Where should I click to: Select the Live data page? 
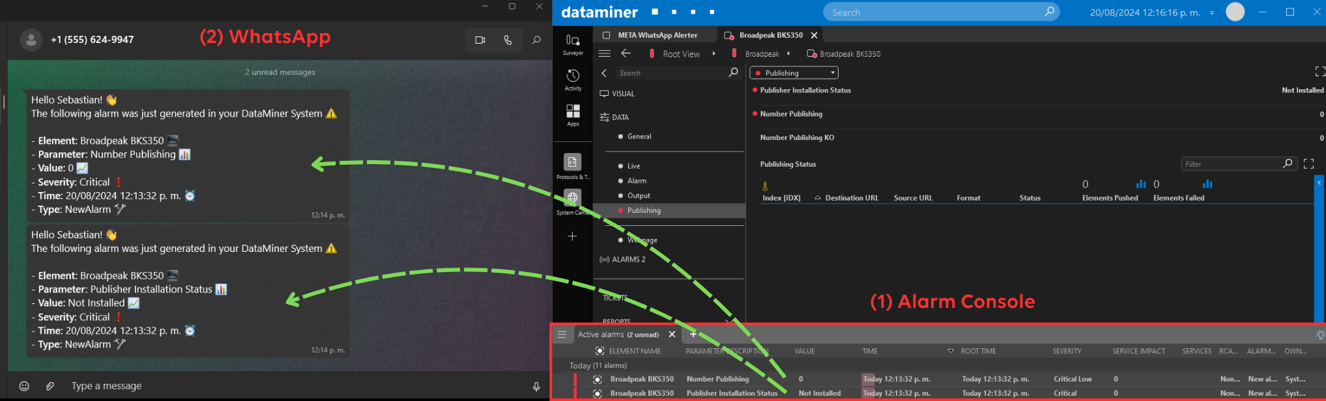pyautogui.click(x=633, y=166)
